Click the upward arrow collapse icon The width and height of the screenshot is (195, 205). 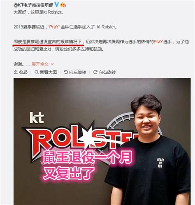click(16, 72)
